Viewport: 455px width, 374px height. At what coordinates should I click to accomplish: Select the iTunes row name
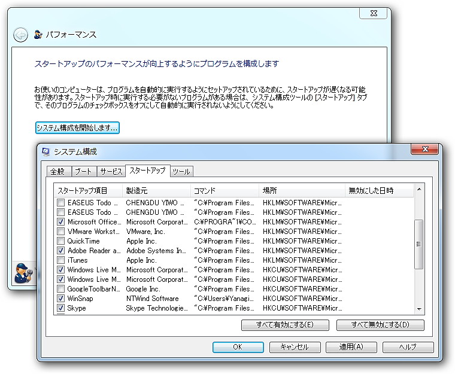77,260
